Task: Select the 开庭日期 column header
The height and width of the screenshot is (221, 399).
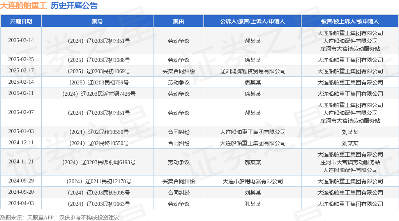Action: click(x=21, y=21)
